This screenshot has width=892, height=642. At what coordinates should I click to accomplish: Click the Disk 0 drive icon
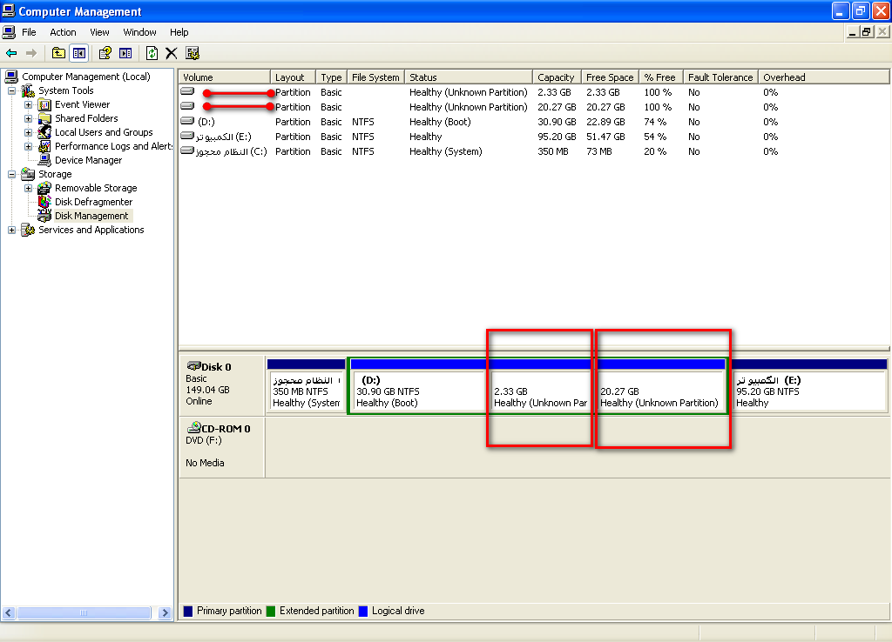194,366
